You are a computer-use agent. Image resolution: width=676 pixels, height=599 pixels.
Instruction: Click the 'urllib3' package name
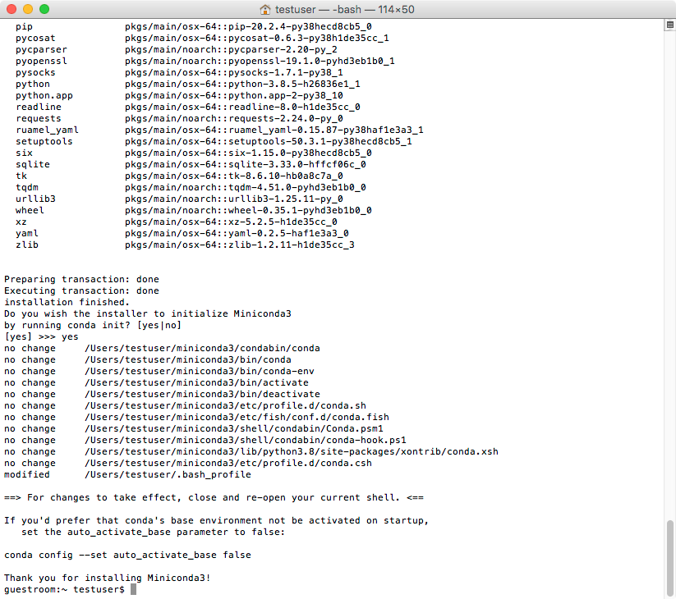point(36,199)
